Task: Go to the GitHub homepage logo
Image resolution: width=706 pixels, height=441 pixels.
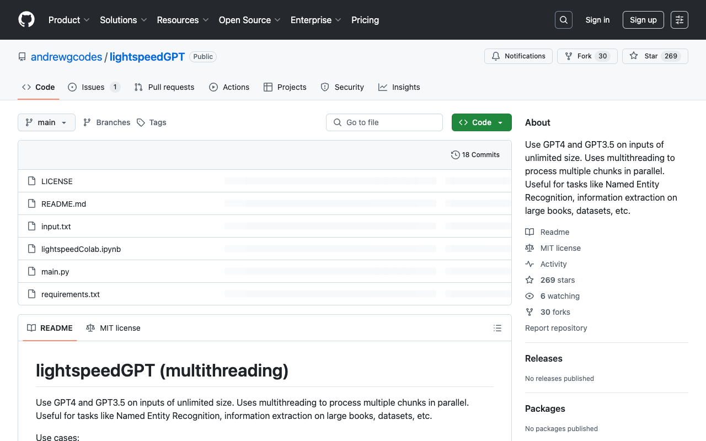Action: 26,20
